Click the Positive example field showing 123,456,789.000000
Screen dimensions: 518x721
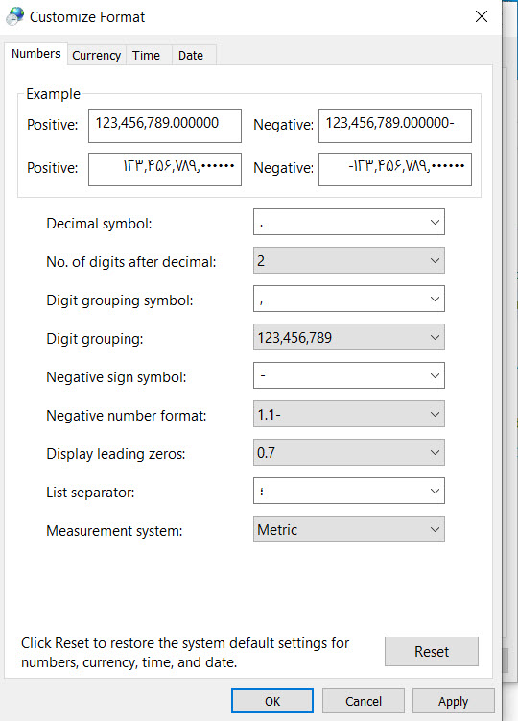(x=165, y=126)
